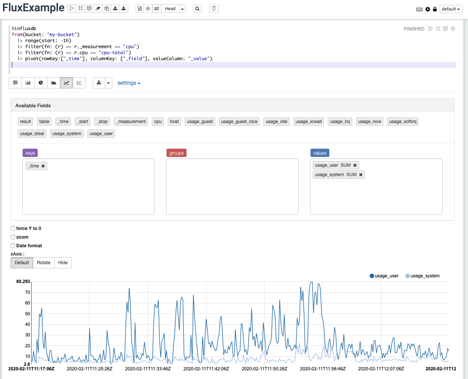Check the Date format option

click(13, 246)
